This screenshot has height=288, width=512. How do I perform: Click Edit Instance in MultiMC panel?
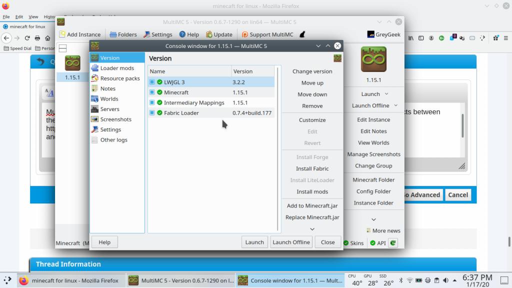373,120
